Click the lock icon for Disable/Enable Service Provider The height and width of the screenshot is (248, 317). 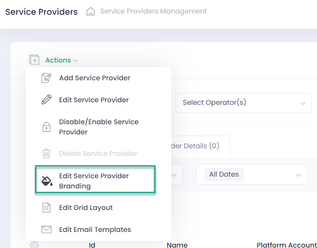click(46, 127)
